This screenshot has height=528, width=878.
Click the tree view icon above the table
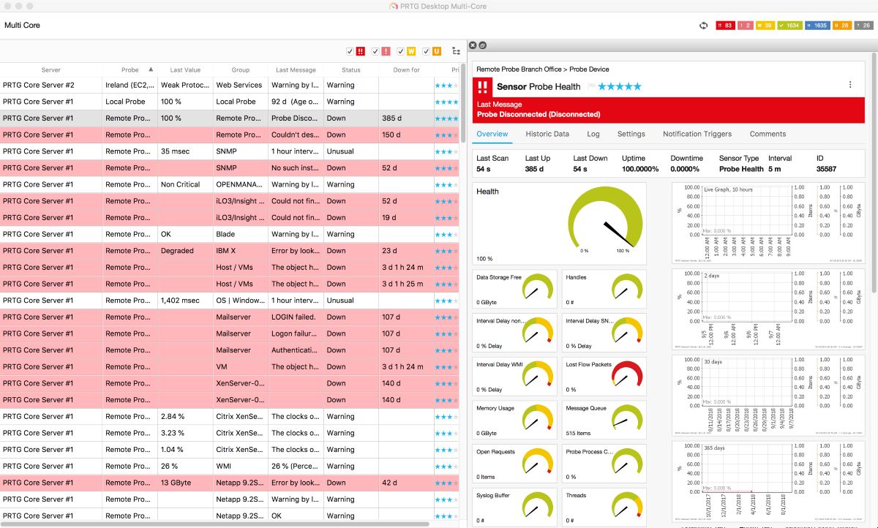456,51
